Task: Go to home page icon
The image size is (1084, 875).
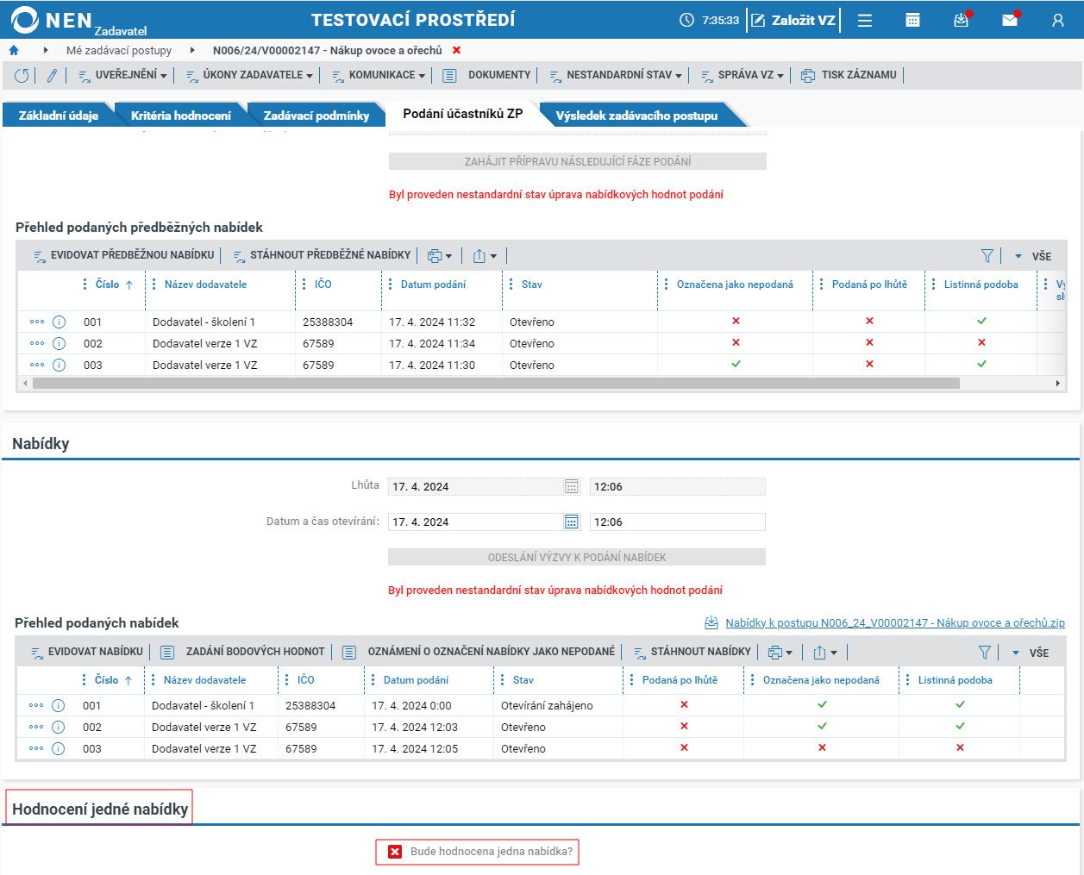Action: tap(14, 51)
